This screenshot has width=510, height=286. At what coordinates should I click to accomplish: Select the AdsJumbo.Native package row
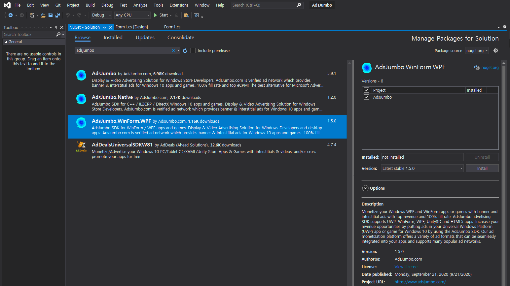[207, 103]
